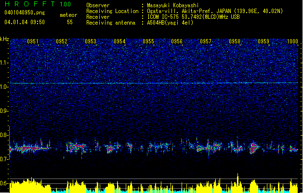
Task: Click the 1000 time marker
Action: click(x=292, y=41)
